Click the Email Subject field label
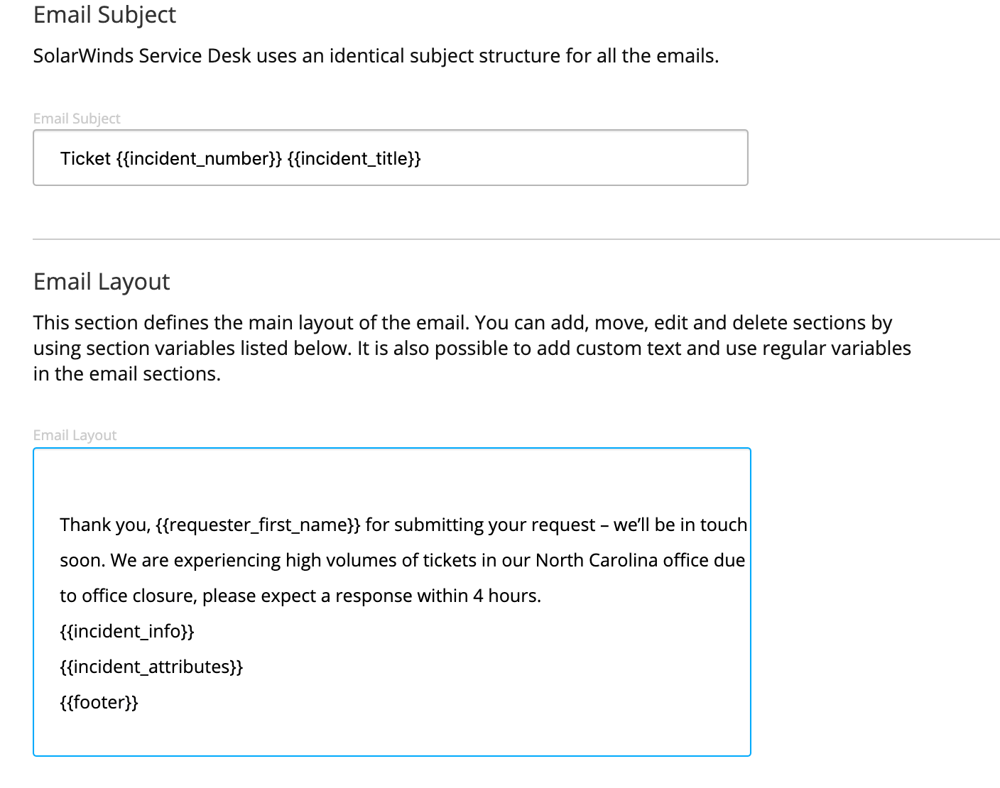Screen dimensions: 1000x788 click(x=76, y=119)
